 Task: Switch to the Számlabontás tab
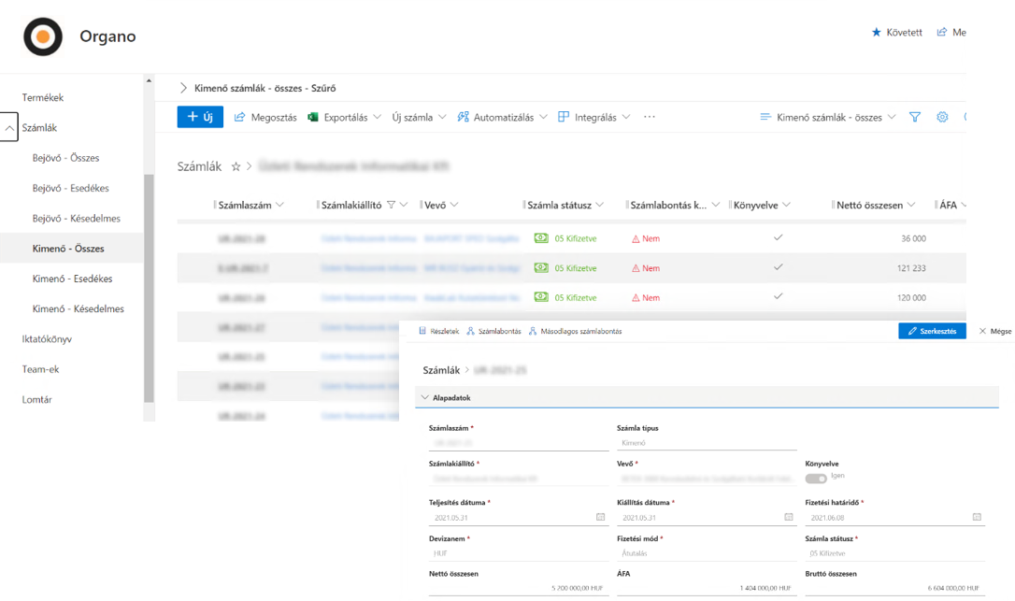(x=493, y=331)
